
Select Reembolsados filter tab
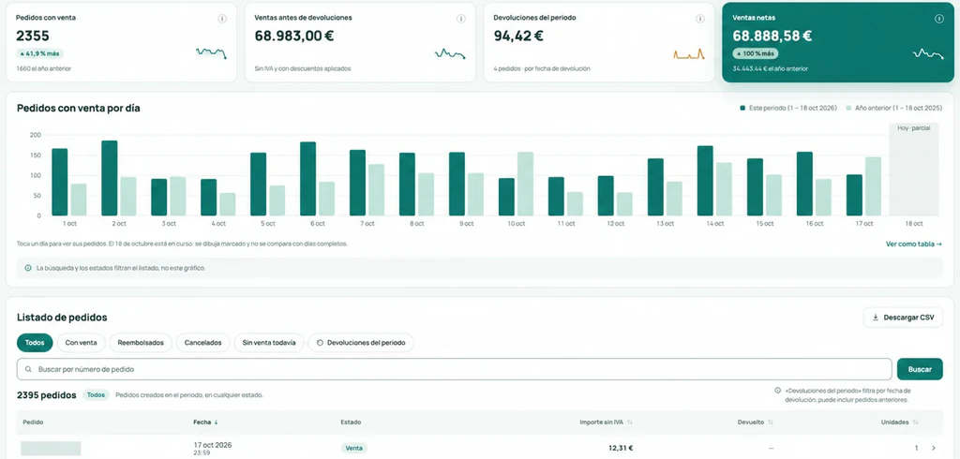pyautogui.click(x=141, y=343)
